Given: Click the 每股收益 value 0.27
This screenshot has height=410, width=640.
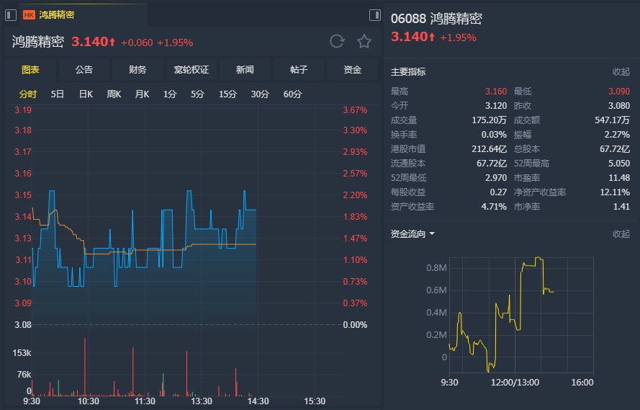Looking at the screenshot, I should point(498,192).
